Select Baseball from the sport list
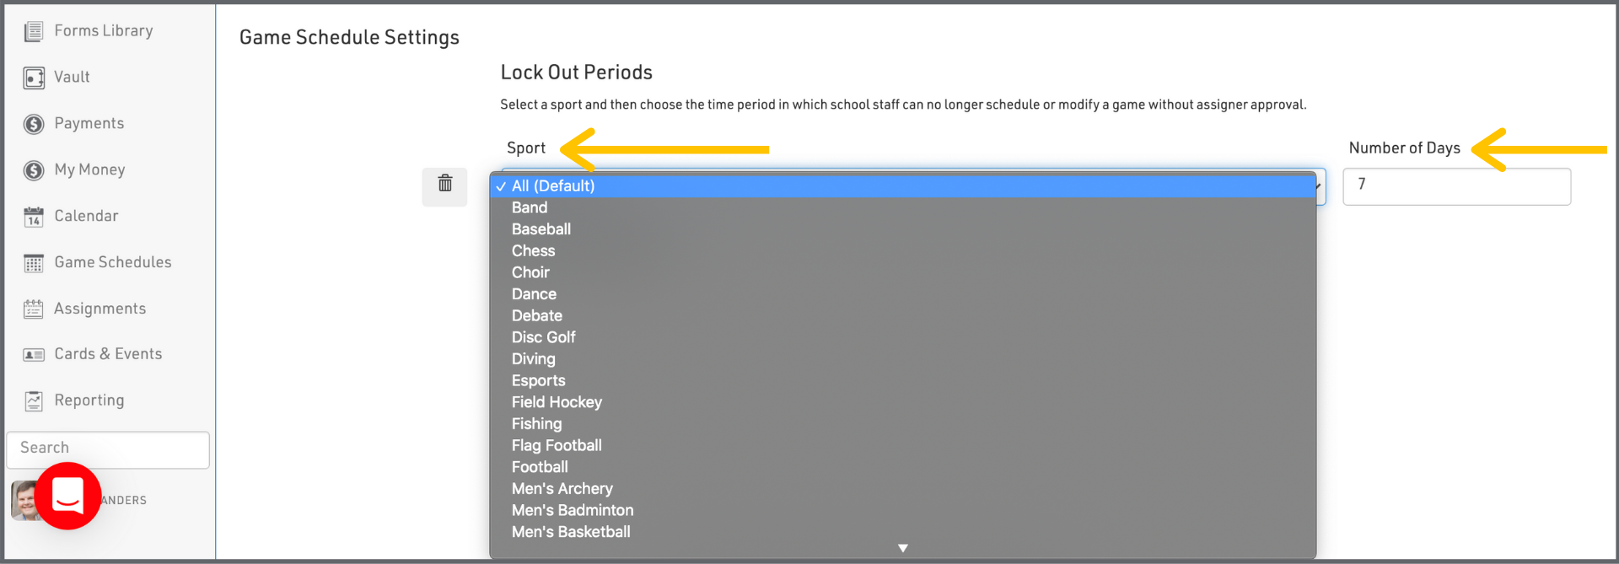Viewport: 1619px width, 564px height. (x=541, y=229)
